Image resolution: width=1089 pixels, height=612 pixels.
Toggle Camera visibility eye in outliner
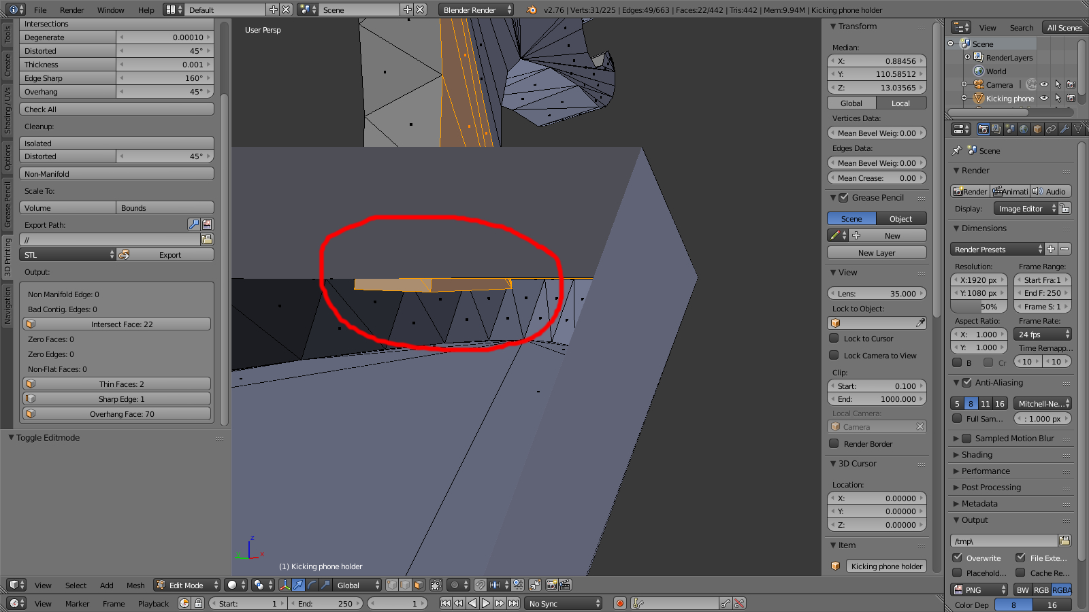click(1044, 85)
